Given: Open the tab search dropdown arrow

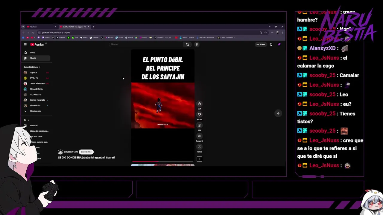Looking at the screenshot, I should tap(23, 27).
